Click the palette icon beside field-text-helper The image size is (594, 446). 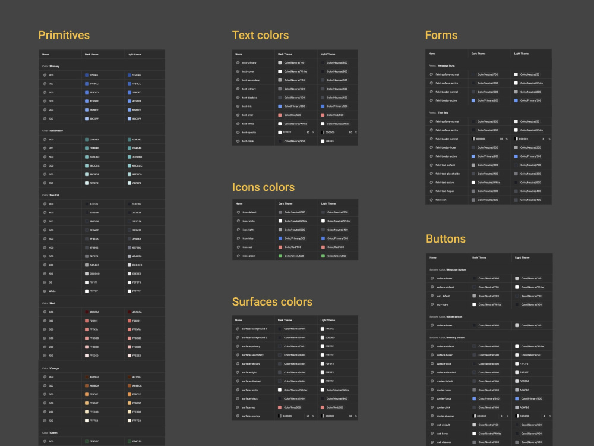click(431, 191)
